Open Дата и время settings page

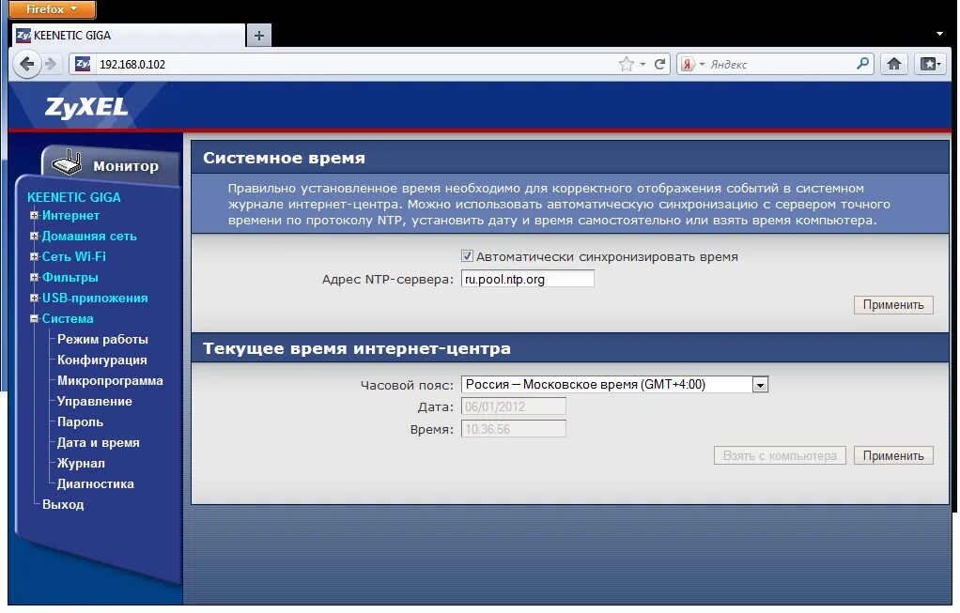(x=99, y=443)
